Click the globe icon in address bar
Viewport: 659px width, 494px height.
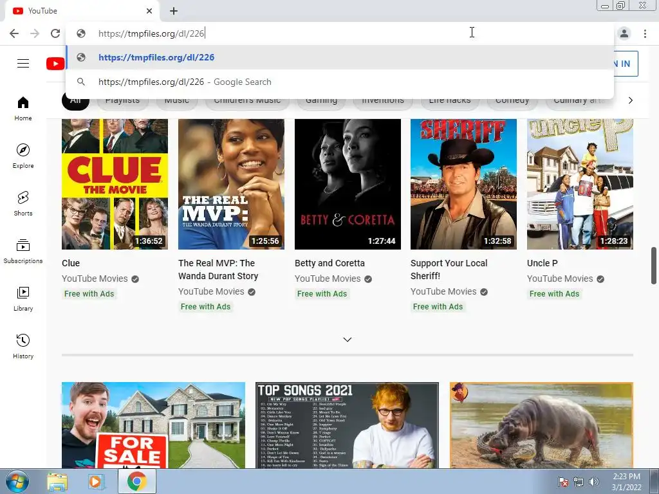[x=81, y=33]
